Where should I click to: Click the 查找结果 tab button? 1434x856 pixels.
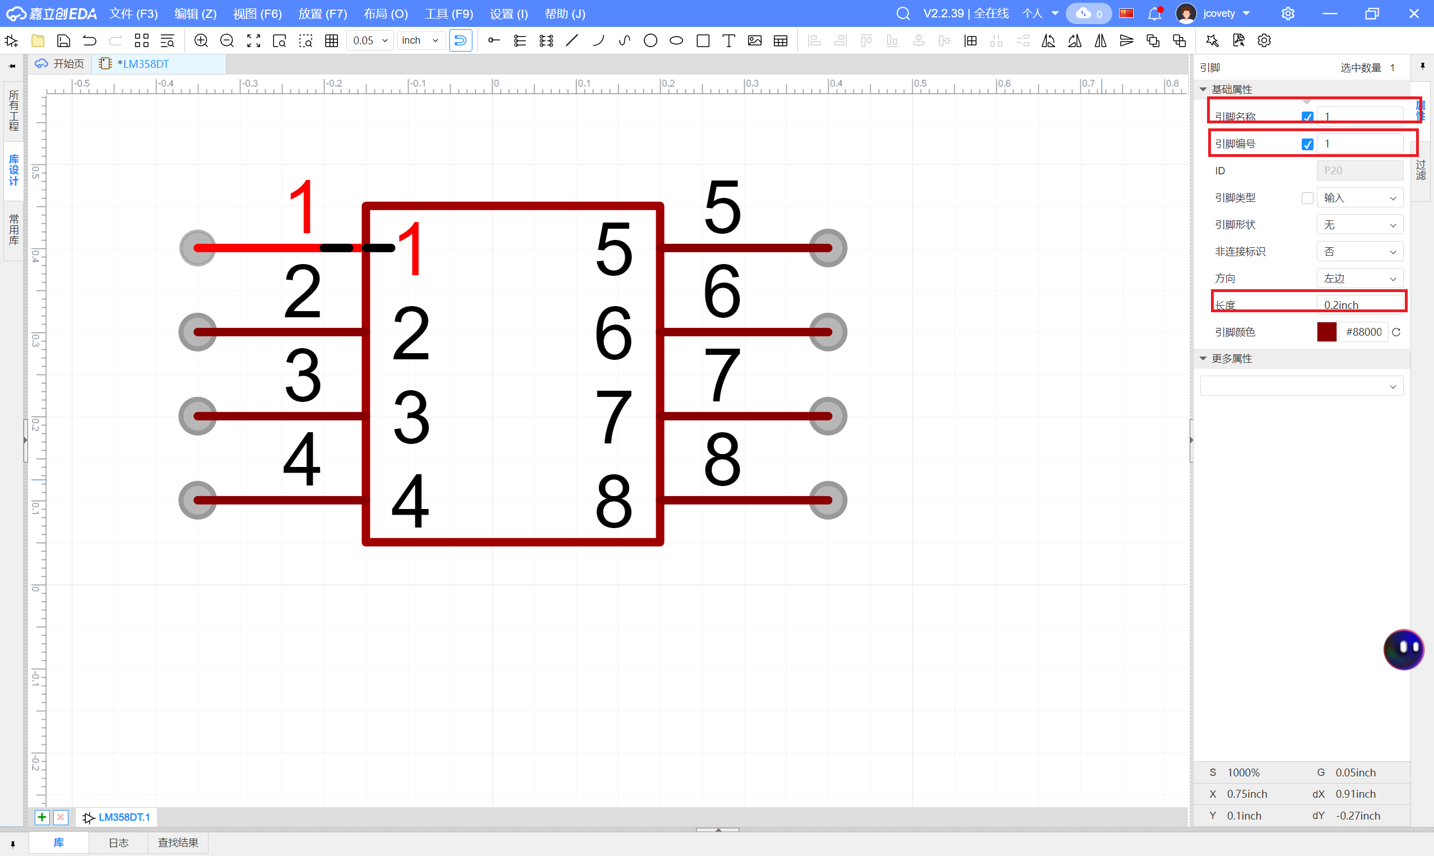(178, 842)
